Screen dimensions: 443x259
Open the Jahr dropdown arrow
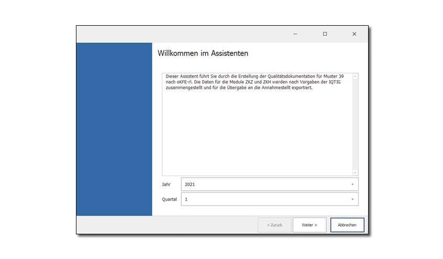352,185
